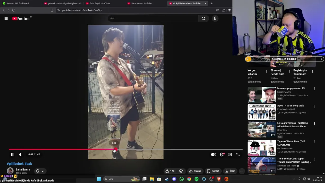Go back with browser back arrow

click(x=4, y=10)
